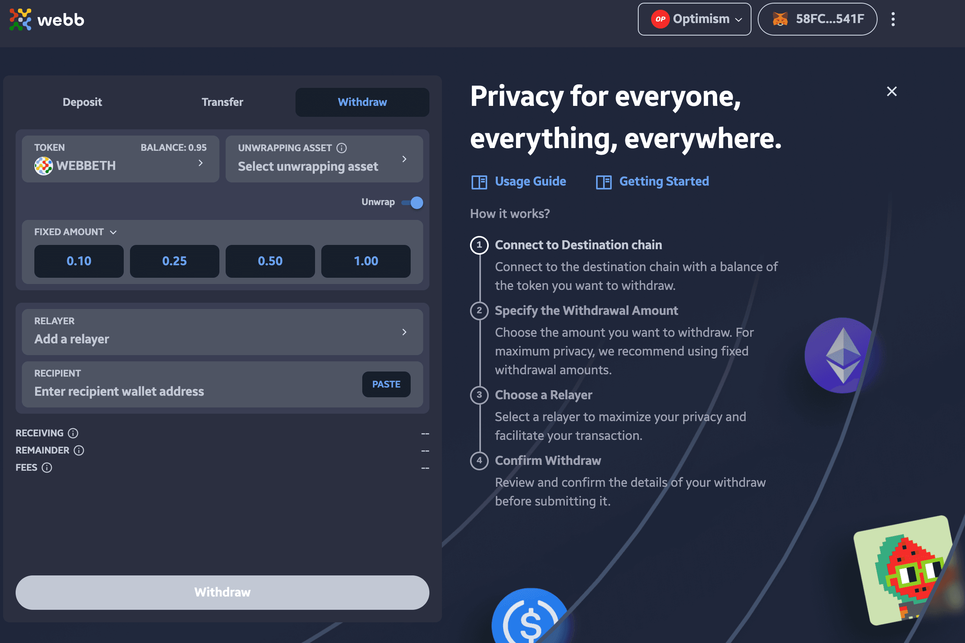Click the PASTE button for recipient
Viewport: 965px width, 643px height.
tap(386, 384)
